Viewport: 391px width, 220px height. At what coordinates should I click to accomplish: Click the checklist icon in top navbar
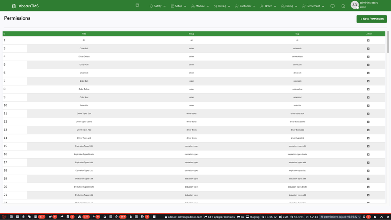coord(343,6)
